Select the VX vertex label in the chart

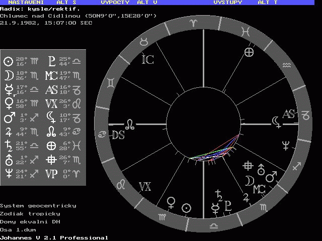144,187
